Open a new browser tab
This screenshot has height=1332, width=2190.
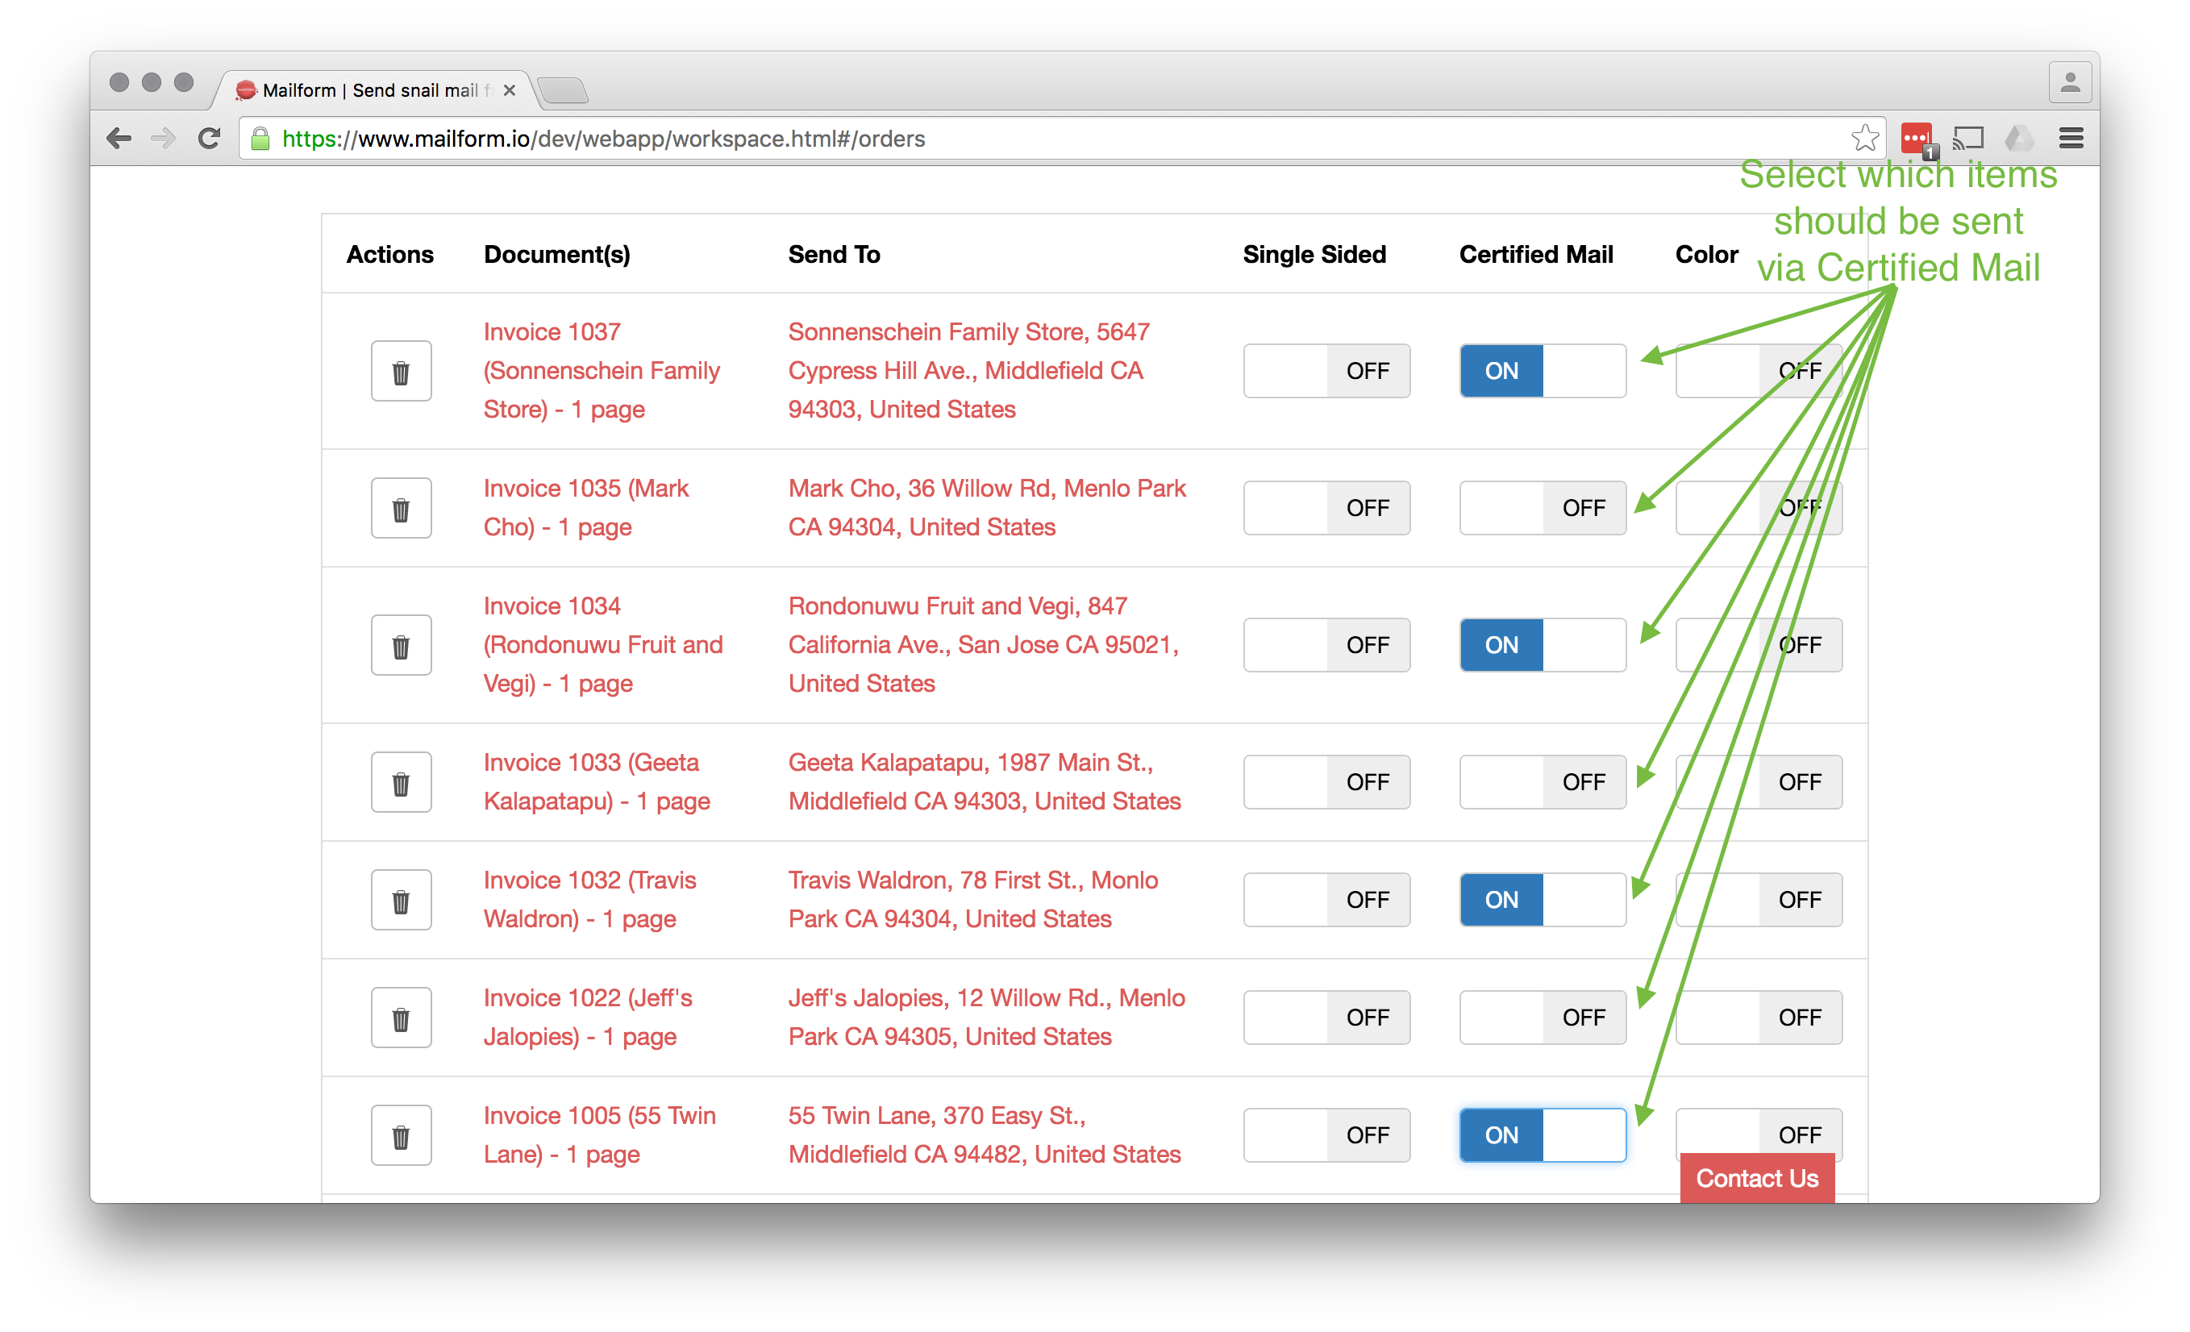pyautogui.click(x=564, y=90)
